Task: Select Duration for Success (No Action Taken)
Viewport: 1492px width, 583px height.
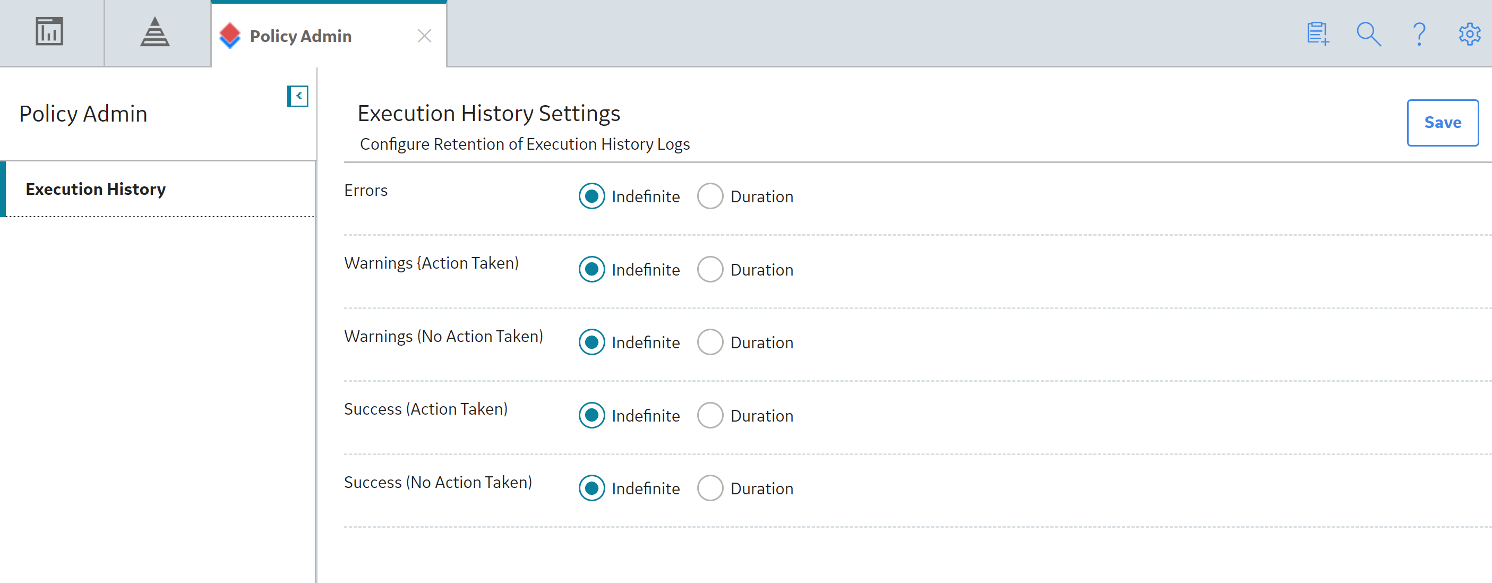Action: tap(710, 488)
